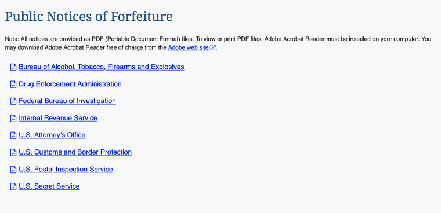Open the Internal Revenue Service notice

(x=58, y=118)
